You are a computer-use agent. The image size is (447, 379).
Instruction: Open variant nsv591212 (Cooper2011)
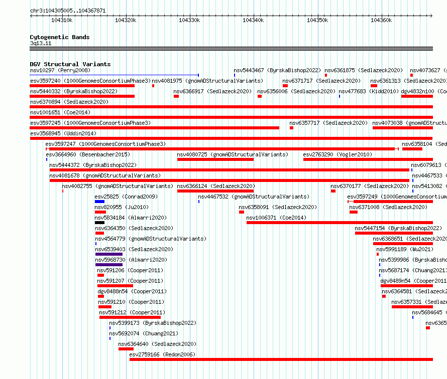132,312
